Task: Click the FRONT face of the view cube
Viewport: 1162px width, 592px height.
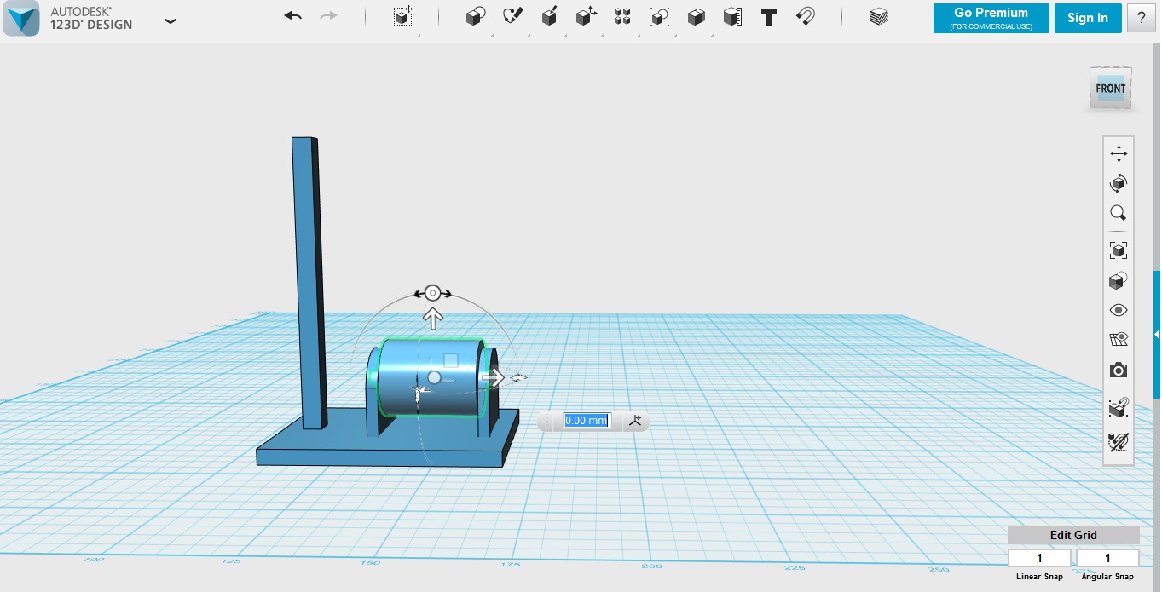Action: 1110,89
